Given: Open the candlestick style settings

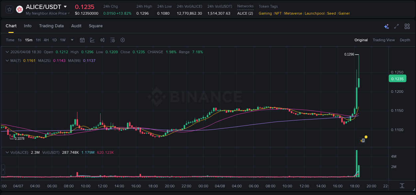Looking at the screenshot, I should click(x=102, y=40).
